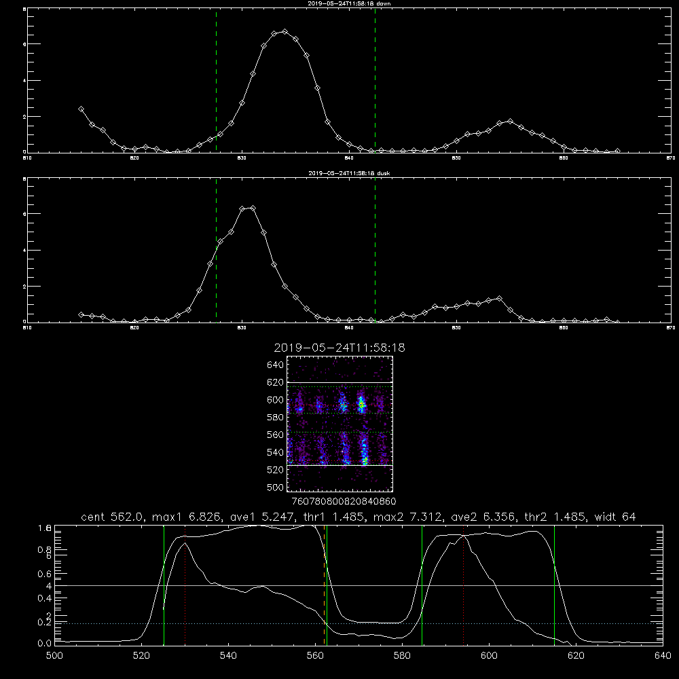Click the right green dashed line in the dusk plot
The height and width of the screenshot is (679, 679).
(375, 251)
